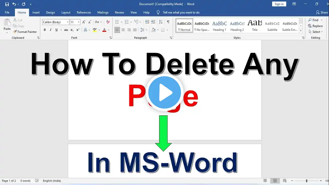Switch to the Mailings tab
This screenshot has height=185, width=329.
pos(103,12)
